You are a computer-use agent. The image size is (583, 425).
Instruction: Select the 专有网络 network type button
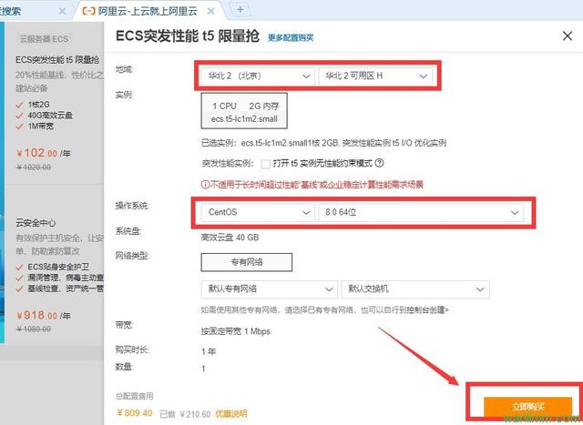point(247,262)
